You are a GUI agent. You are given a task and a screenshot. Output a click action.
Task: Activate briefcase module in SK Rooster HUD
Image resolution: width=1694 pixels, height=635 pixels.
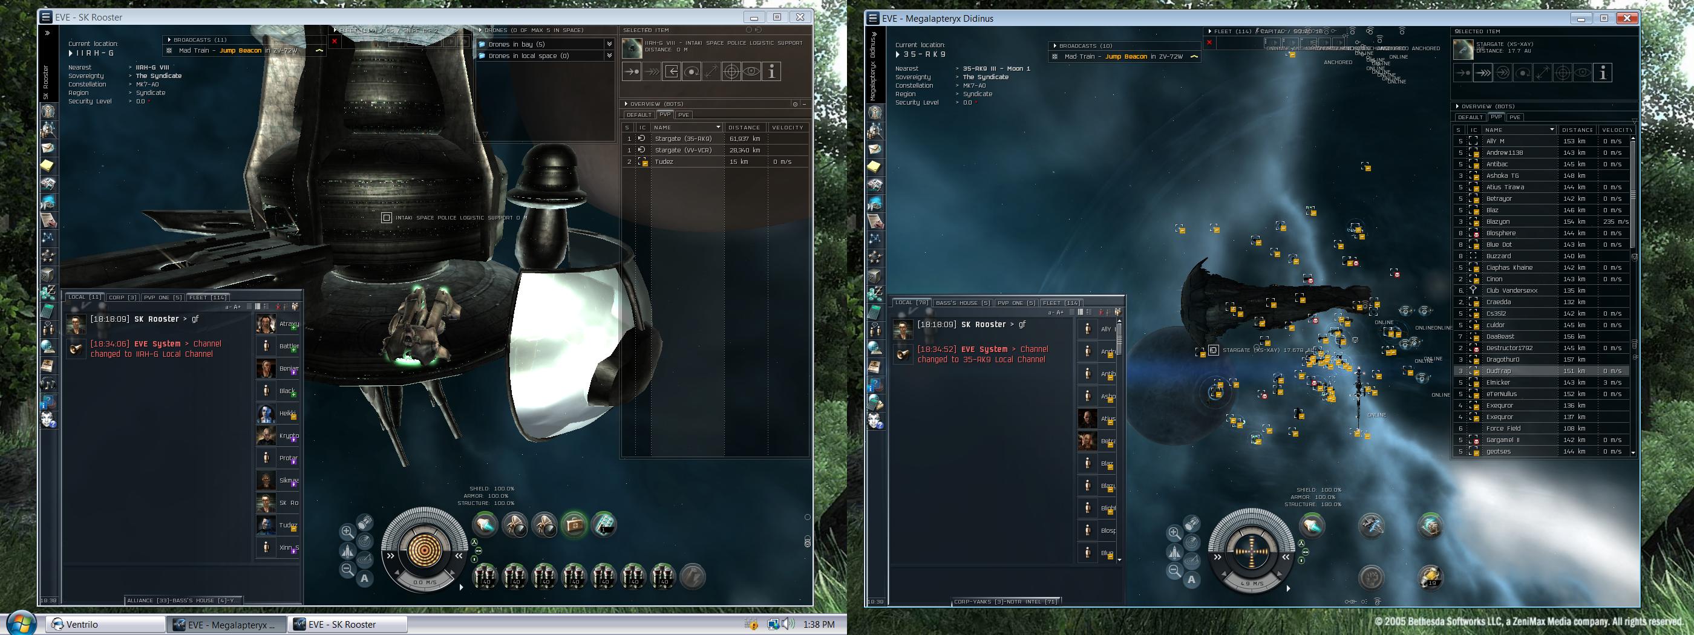coord(574,525)
